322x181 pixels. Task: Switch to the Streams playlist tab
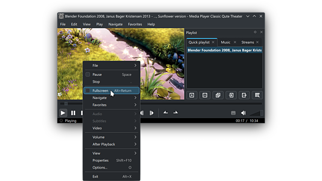pyautogui.click(x=247, y=42)
